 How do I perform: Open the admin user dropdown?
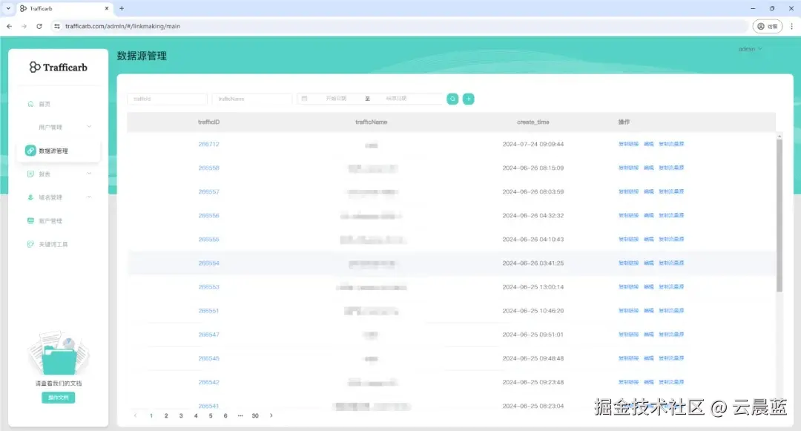click(x=750, y=49)
